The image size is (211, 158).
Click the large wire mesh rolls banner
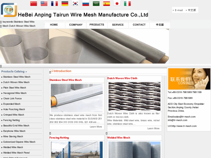coord(84,46)
